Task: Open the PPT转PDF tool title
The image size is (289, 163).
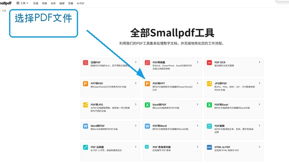Action: point(97,83)
